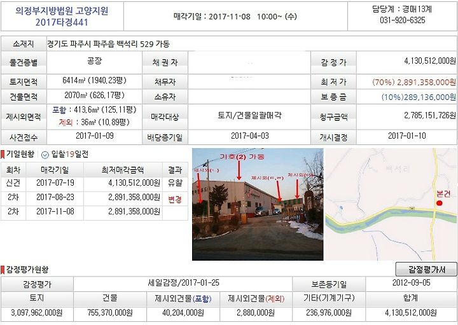Select case number 2017타경441
Image resolution: width=458 pixels, height=325 pixels.
[x=62, y=22]
